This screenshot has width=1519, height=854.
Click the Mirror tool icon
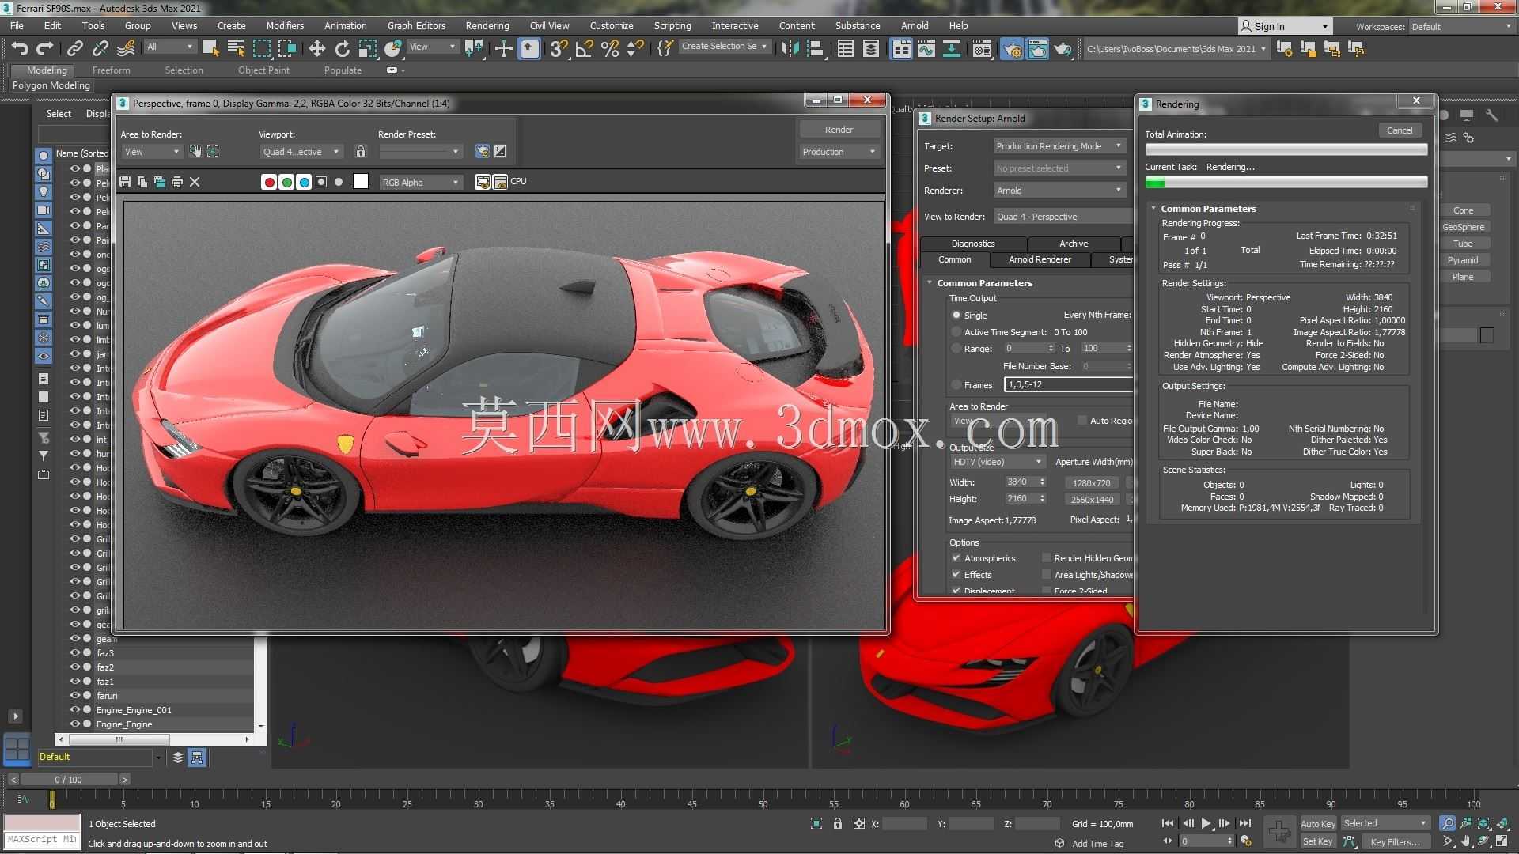790,49
